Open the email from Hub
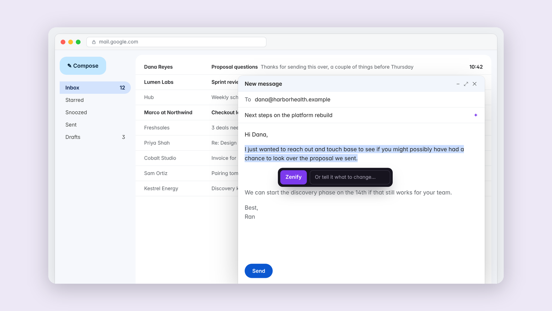Image resolution: width=552 pixels, height=311 pixels. click(x=187, y=97)
